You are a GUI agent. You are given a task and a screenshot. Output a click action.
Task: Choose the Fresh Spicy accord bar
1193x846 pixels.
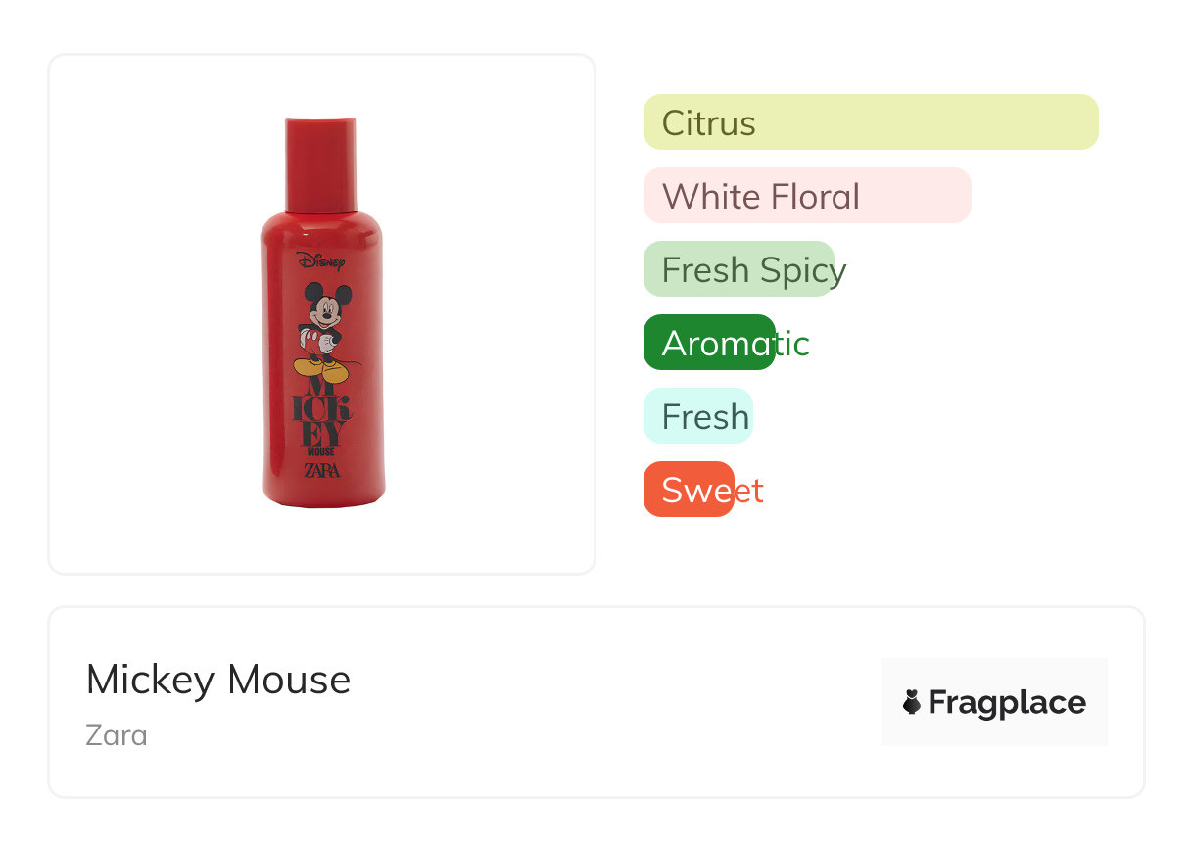[x=739, y=269]
